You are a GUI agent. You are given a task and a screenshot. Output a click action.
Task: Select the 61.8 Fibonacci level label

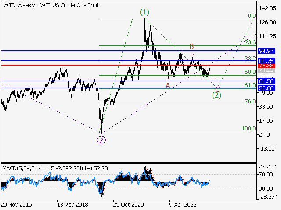(250, 85)
